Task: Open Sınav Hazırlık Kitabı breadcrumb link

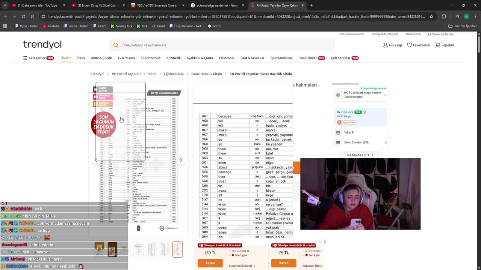Action: tap(206, 74)
